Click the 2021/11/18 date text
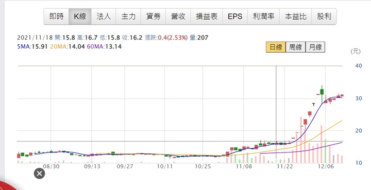Screen dimensions: 371x190 (x=35, y=38)
